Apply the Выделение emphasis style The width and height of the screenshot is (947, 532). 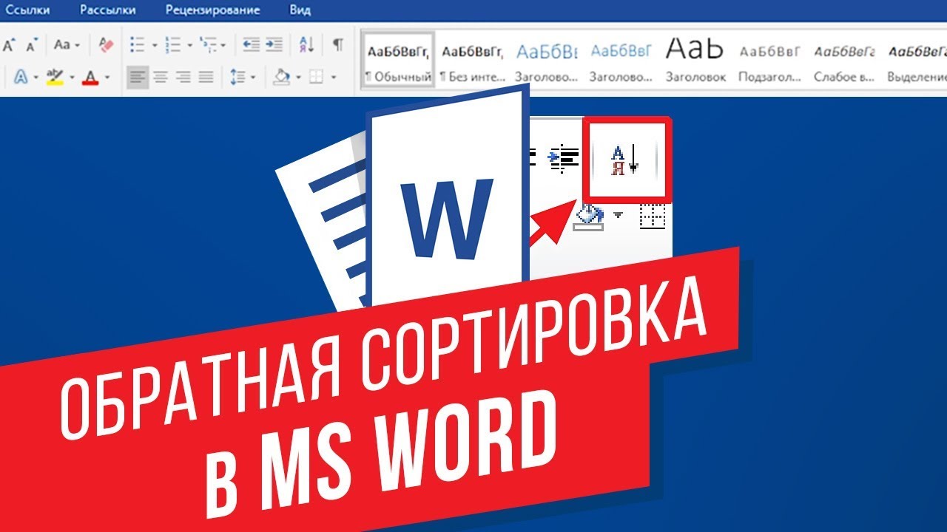pos(916,61)
